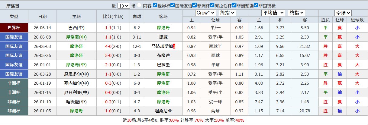Click the 摩洛哥 title in the header
This screenshot has width=368, height=125.
pos(13,6)
